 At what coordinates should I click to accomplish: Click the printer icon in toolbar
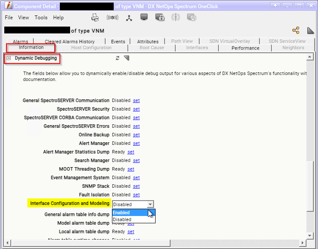[95, 18]
